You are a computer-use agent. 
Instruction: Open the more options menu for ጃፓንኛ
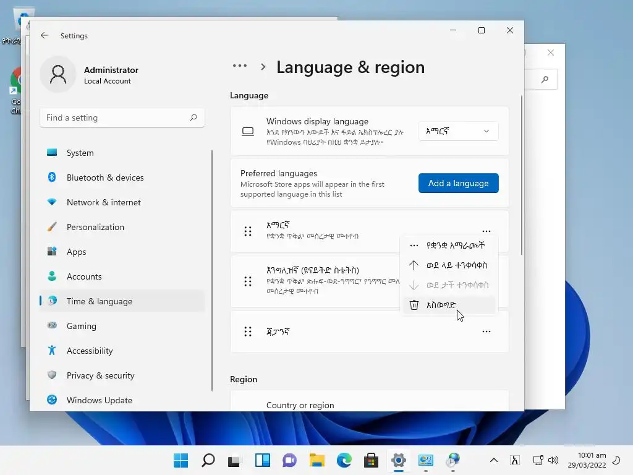tap(486, 332)
